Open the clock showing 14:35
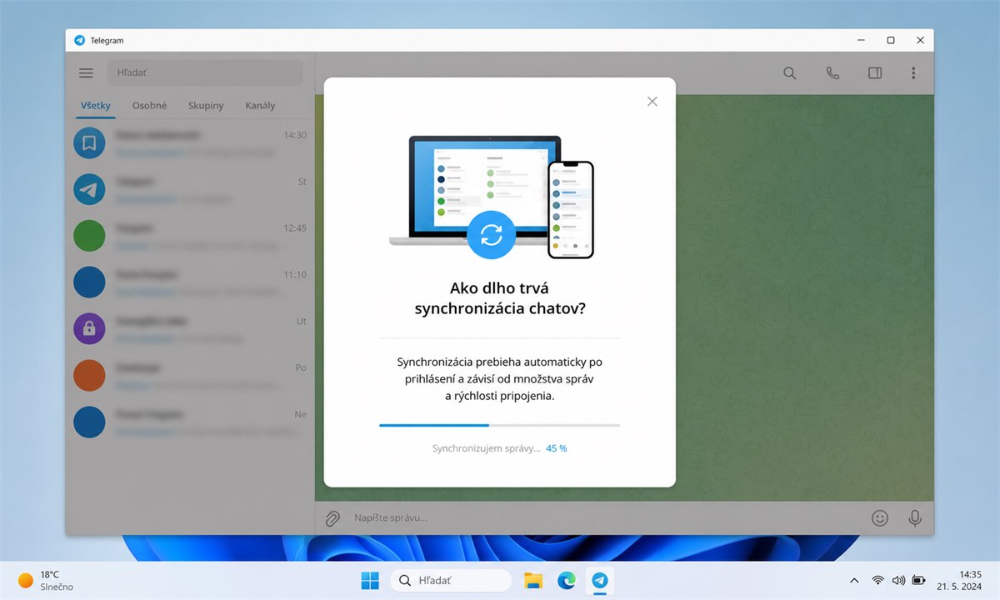Screen dimensions: 1000x600 pos(959,580)
